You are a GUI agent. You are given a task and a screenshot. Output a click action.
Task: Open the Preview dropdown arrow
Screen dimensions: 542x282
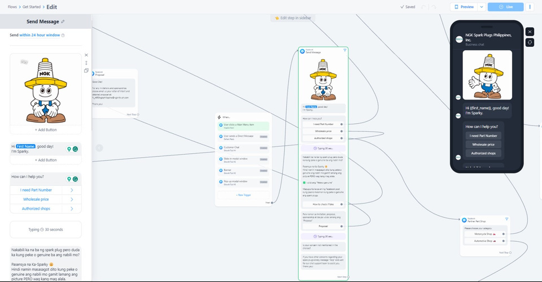(x=482, y=7)
